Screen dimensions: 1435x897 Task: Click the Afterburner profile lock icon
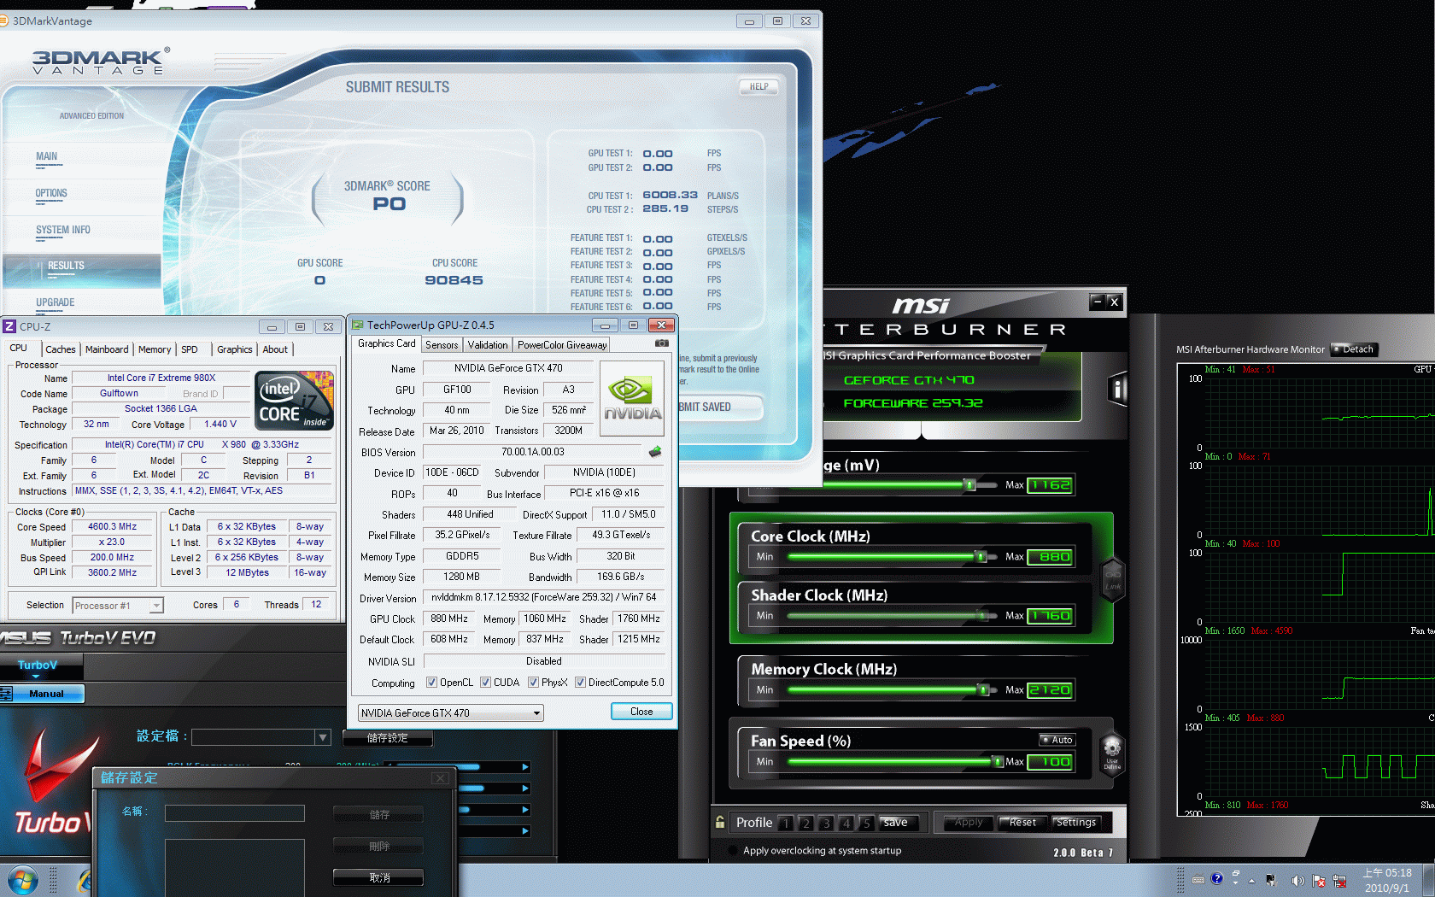[x=720, y=822]
